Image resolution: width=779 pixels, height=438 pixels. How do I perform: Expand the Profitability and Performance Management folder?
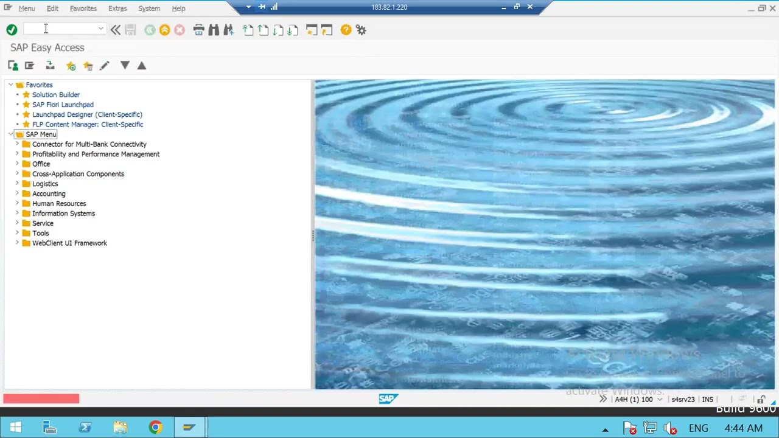(17, 154)
